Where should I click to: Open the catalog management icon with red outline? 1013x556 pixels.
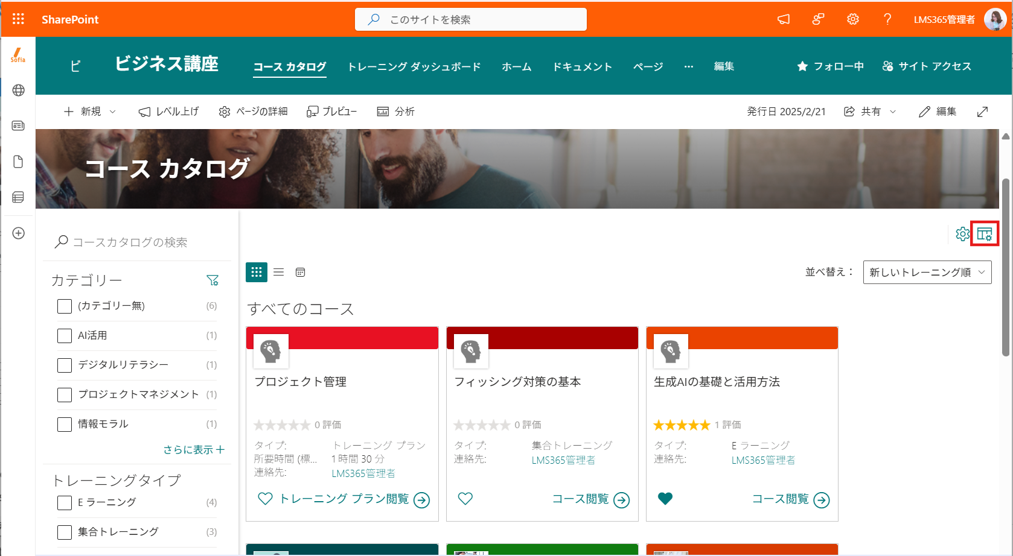pos(985,234)
